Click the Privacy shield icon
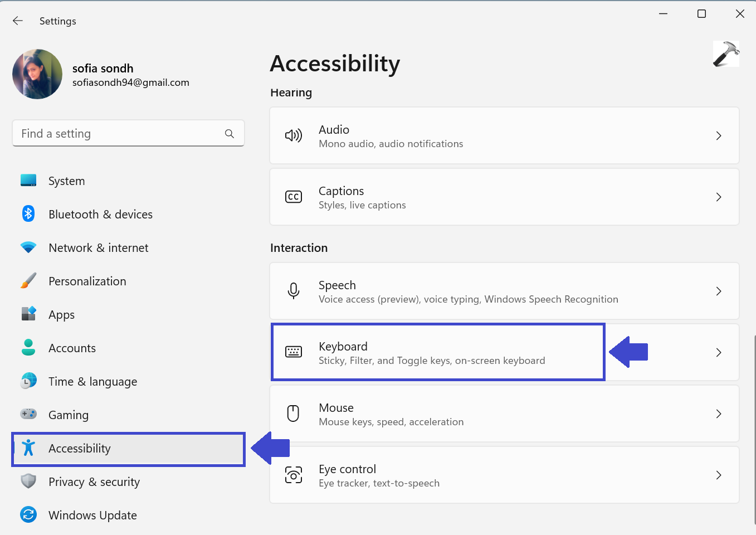The image size is (756, 535). [28, 481]
